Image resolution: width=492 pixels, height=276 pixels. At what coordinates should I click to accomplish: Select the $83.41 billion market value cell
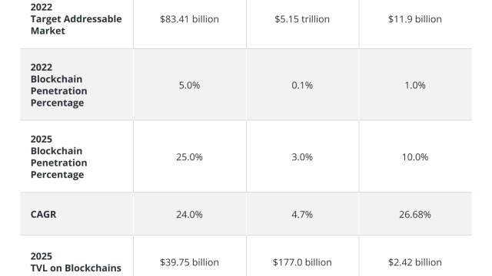[189, 19]
